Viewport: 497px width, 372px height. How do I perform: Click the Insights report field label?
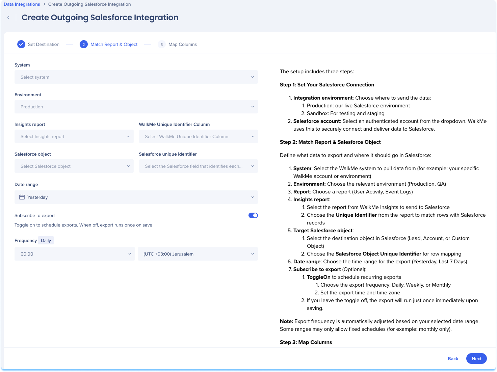pyautogui.click(x=30, y=124)
